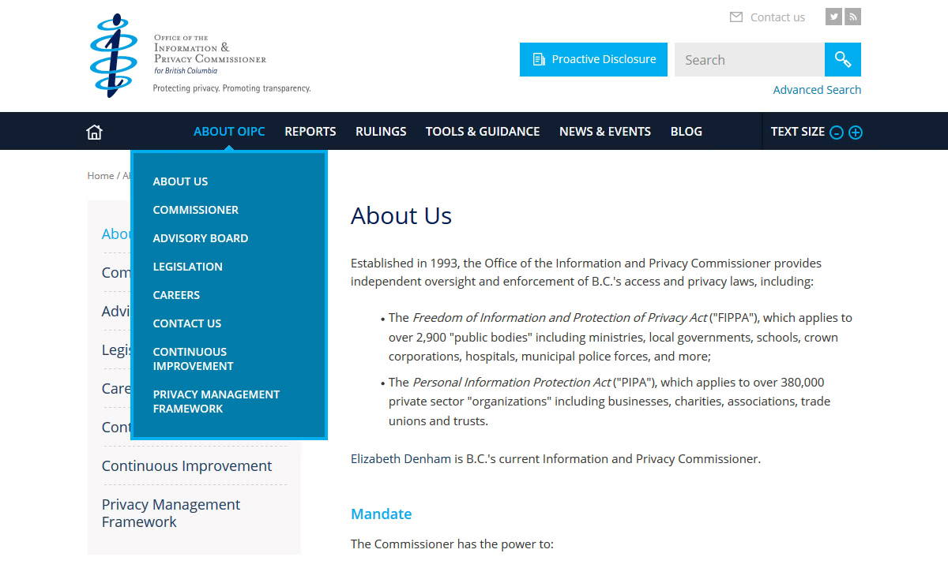
Task: Open the TOOLS & GUIDANCE menu
Action: [x=483, y=132]
